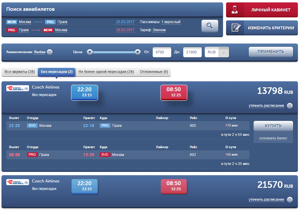Click the right price slider handle
This screenshot has width=300, height=210.
click(x=137, y=52)
